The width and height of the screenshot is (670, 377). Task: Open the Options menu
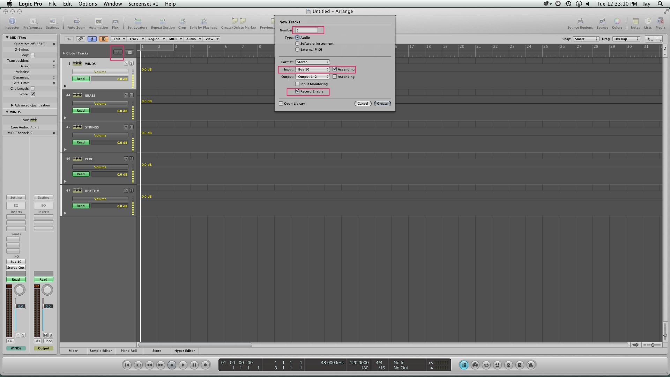(88, 3)
